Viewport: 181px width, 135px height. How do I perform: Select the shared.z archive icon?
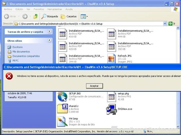(x=63, y=109)
